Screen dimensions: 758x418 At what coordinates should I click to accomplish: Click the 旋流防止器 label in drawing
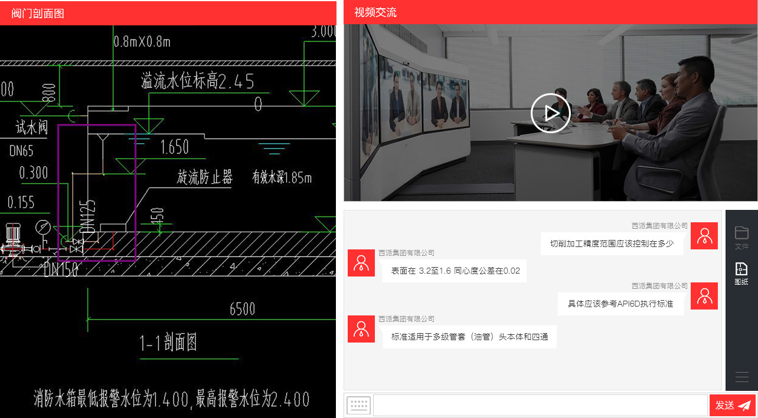205,177
